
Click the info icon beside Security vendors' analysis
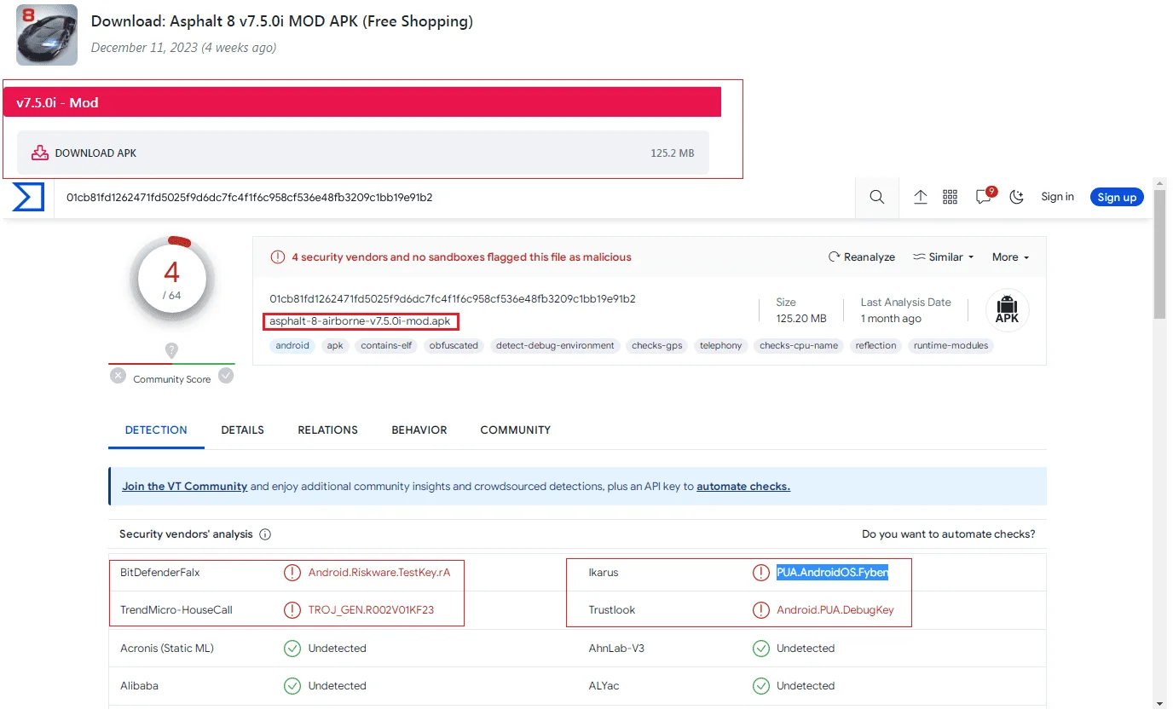(265, 534)
